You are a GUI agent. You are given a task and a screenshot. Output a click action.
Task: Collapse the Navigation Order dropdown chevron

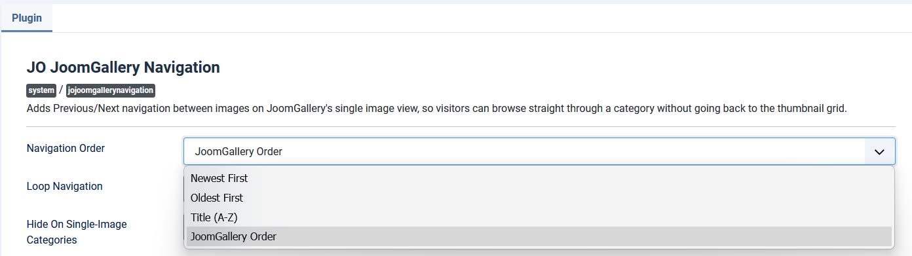coord(879,151)
